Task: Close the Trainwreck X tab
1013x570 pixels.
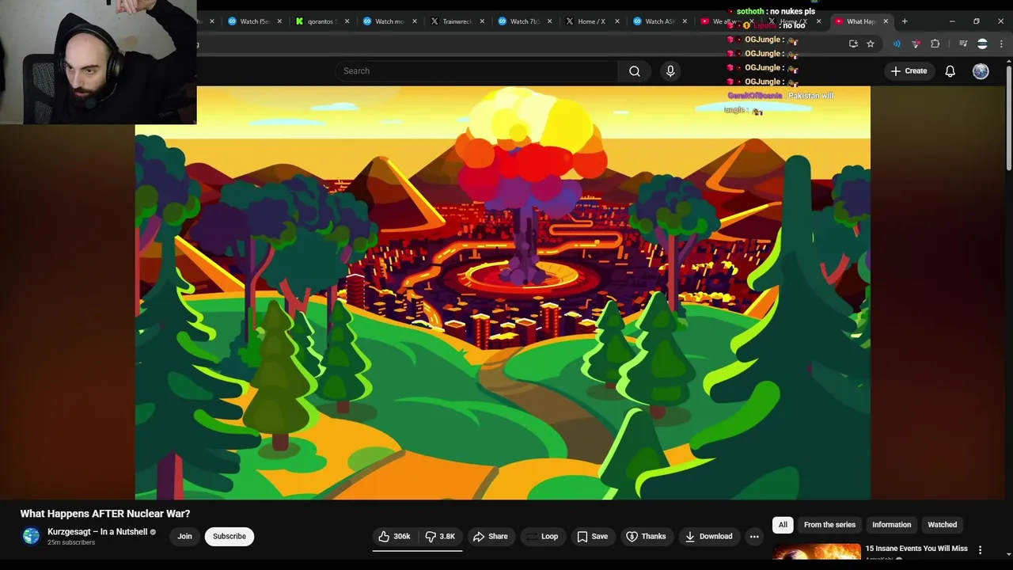Action: point(481,21)
